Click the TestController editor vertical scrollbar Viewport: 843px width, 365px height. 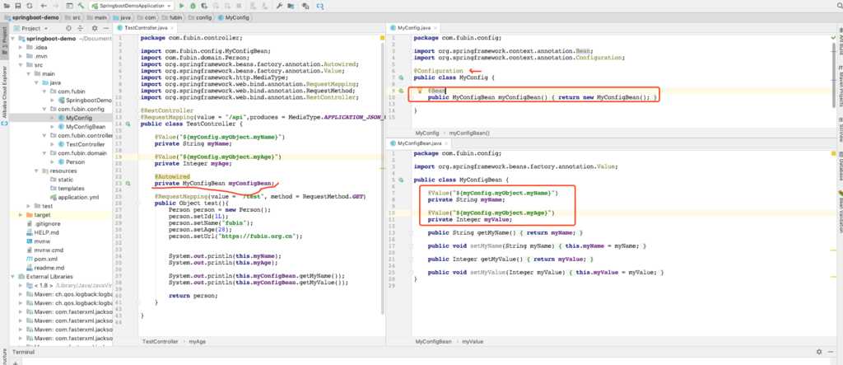pos(383,178)
